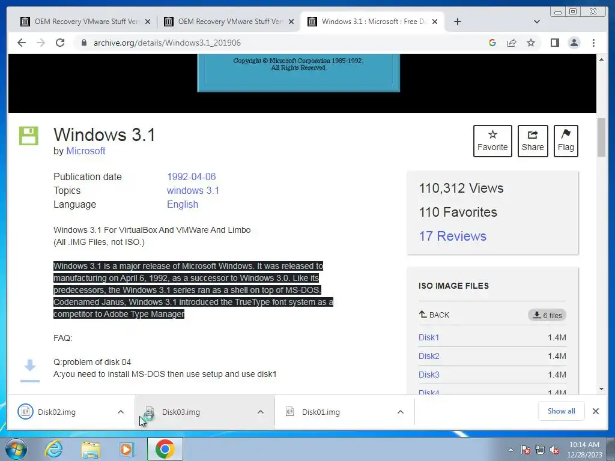Click the scrollbar down arrow
This screenshot has width=615, height=461.
[601, 389]
